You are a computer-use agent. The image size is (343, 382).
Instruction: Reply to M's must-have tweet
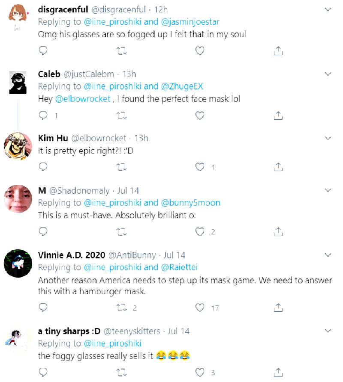pyautogui.click(x=43, y=232)
